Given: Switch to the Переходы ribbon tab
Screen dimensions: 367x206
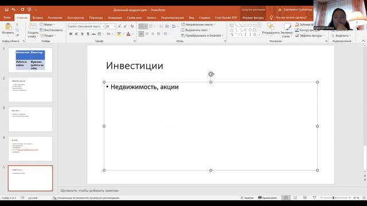Looking at the screenshot, I should point(96,18).
